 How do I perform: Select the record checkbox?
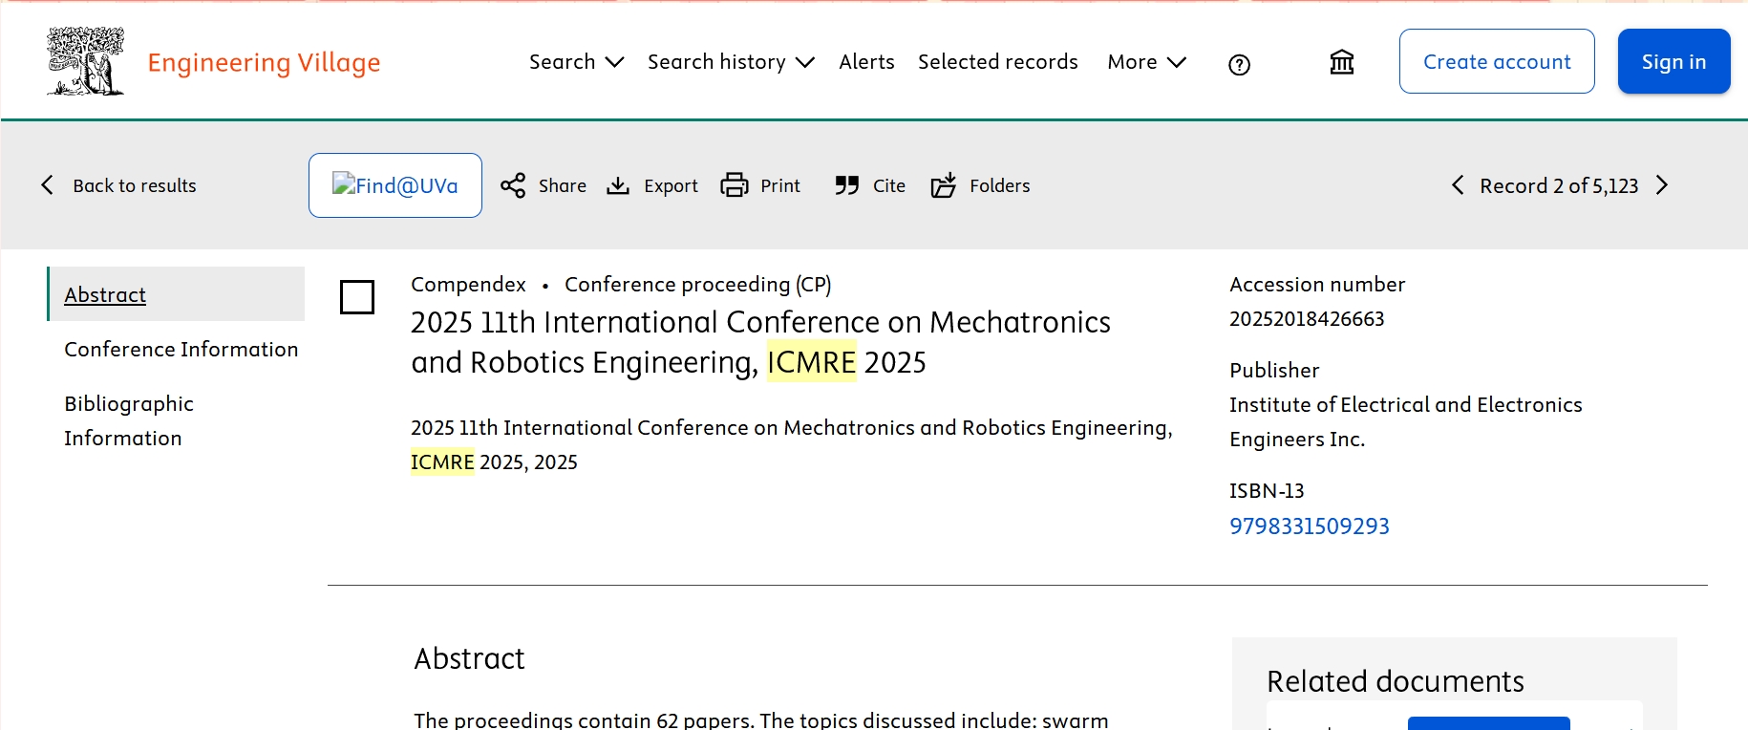(x=357, y=297)
